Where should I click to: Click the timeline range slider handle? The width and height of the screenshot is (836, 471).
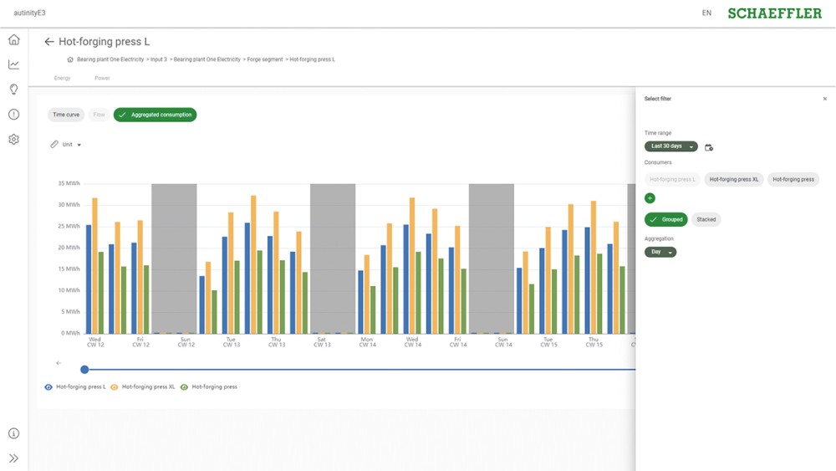tap(84, 369)
